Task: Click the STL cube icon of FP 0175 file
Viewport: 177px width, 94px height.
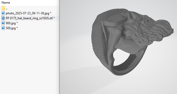Action: (3, 18)
